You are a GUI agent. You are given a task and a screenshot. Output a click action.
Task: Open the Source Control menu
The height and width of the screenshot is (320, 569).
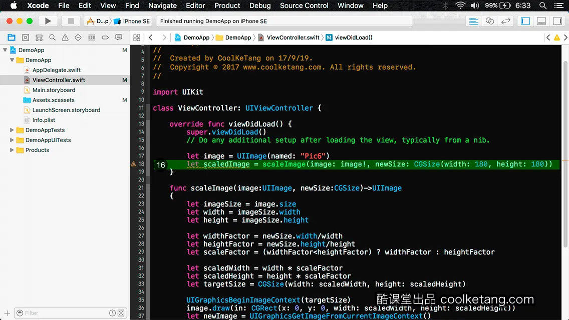point(304,5)
